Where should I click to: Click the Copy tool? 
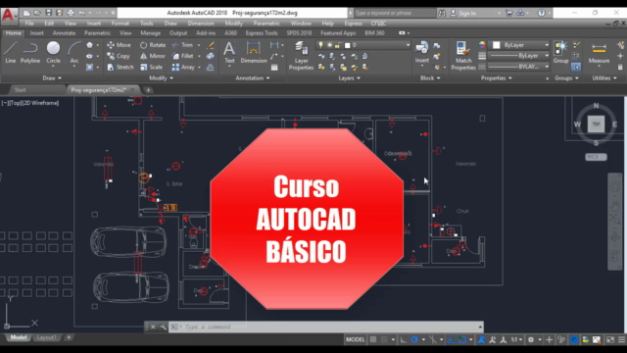119,56
